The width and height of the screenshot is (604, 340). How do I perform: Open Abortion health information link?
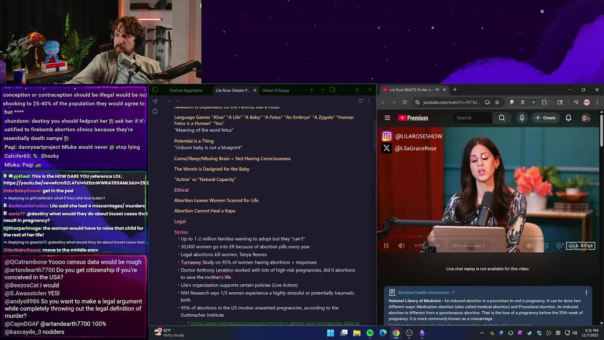pos(426,293)
